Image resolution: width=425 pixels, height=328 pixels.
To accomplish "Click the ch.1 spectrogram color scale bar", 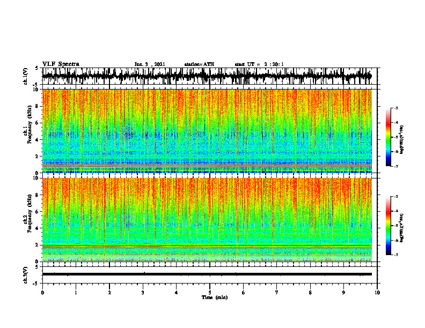I will pos(388,137).
